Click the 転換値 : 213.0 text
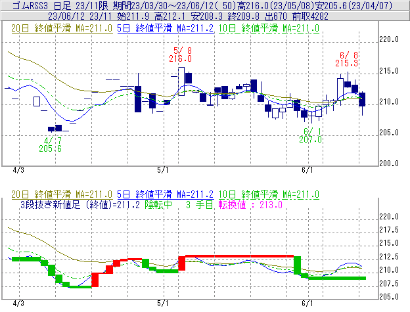 click(x=250, y=204)
